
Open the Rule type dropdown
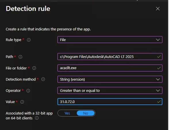point(110,40)
